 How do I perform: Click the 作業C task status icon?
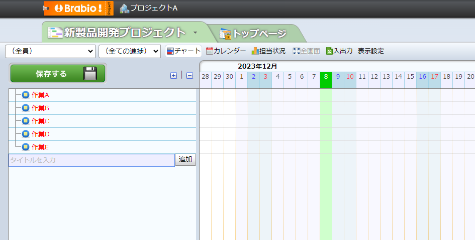point(26,121)
